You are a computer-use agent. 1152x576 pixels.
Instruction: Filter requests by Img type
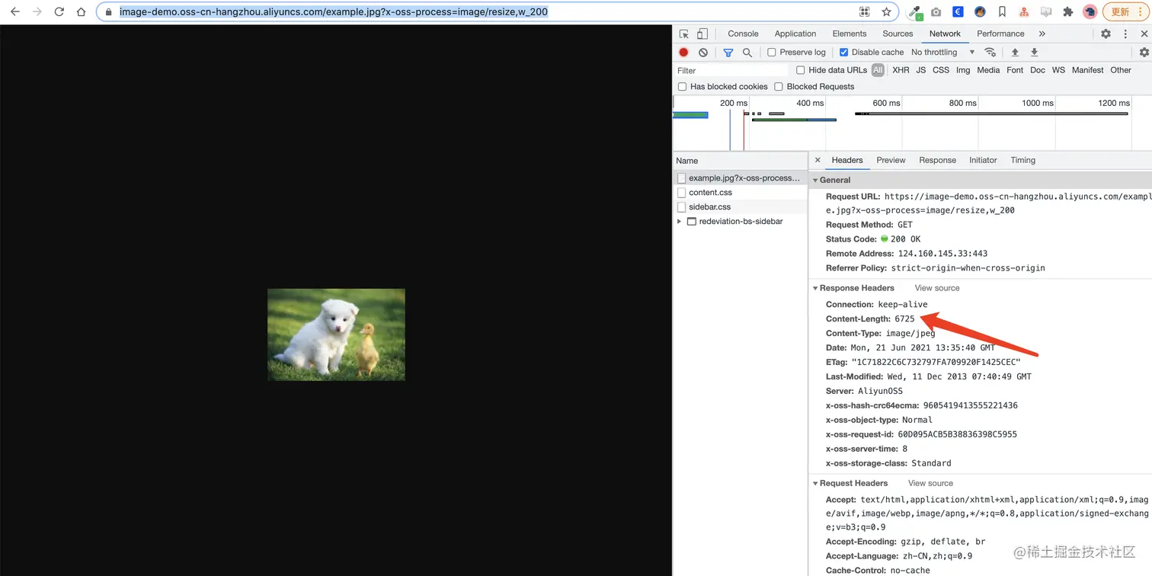pos(963,70)
